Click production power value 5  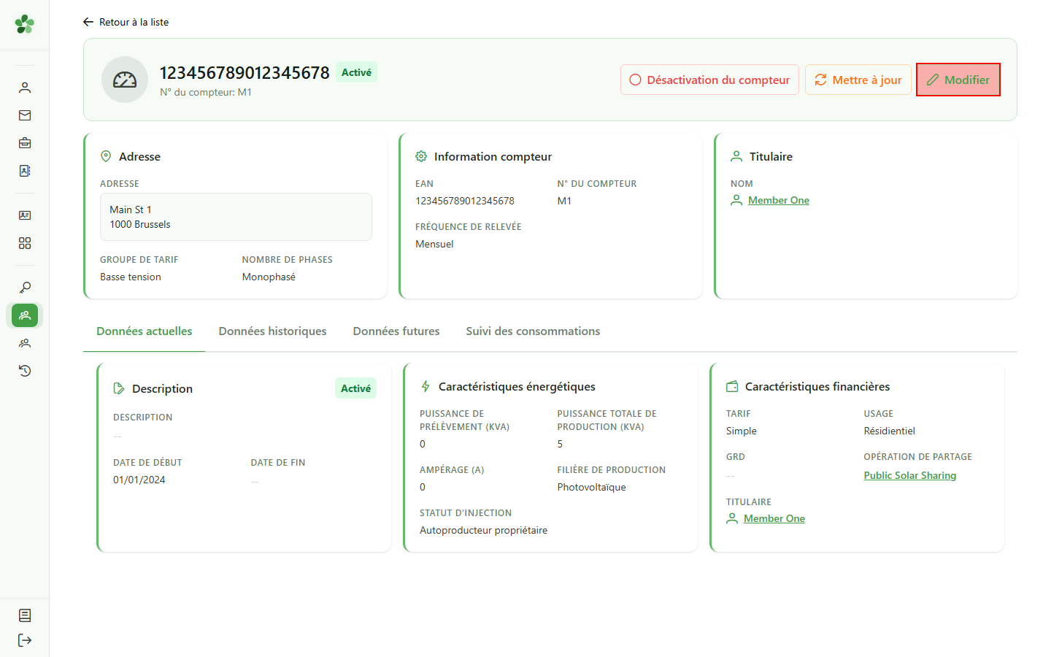560,444
